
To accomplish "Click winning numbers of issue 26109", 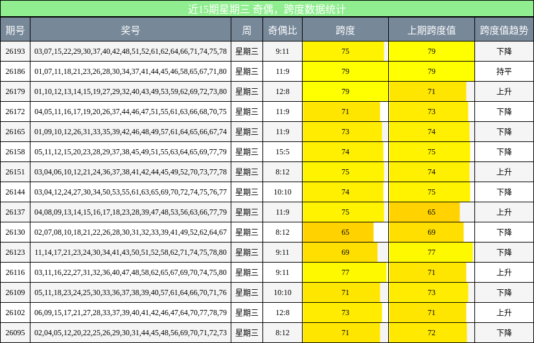I will pyautogui.click(x=130, y=292).
